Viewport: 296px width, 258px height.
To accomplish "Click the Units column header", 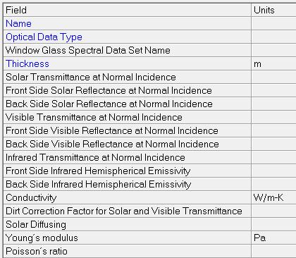I will [273, 10].
